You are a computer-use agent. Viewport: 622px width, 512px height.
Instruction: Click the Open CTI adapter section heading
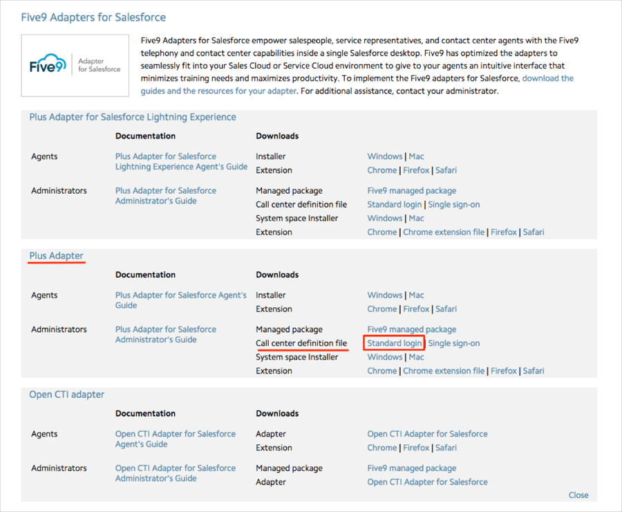[x=66, y=395]
